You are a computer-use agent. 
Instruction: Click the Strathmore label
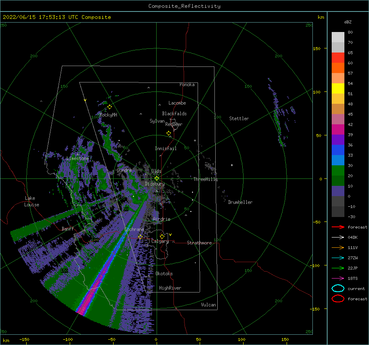pyautogui.click(x=199, y=243)
